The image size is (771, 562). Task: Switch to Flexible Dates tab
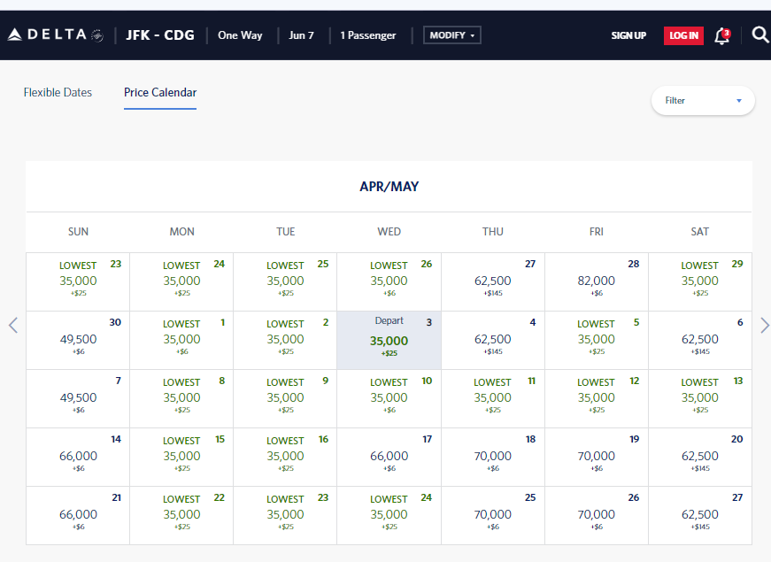[x=58, y=93]
